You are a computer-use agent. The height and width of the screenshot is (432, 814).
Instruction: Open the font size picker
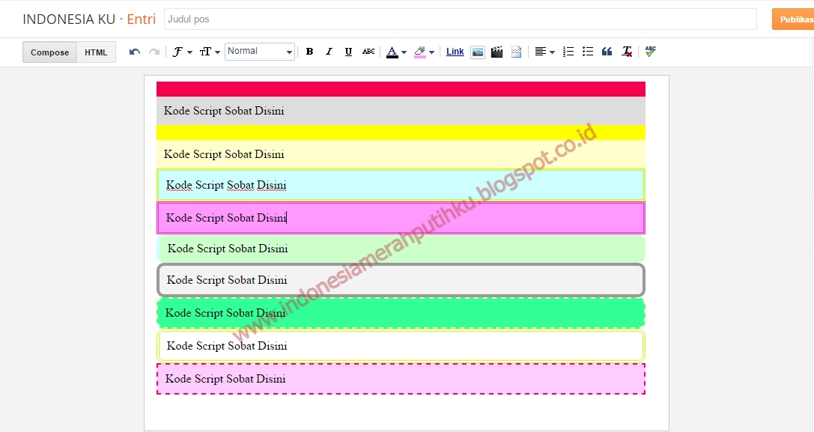click(x=210, y=52)
